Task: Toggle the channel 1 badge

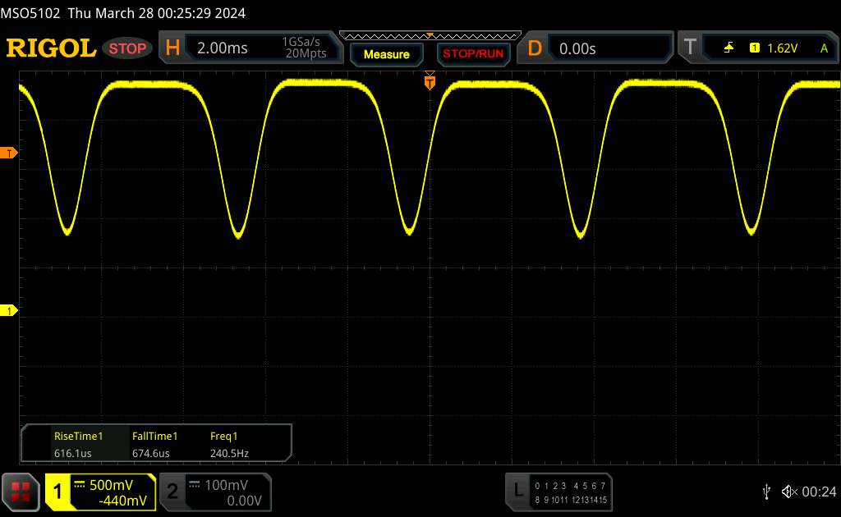Action: (57, 492)
